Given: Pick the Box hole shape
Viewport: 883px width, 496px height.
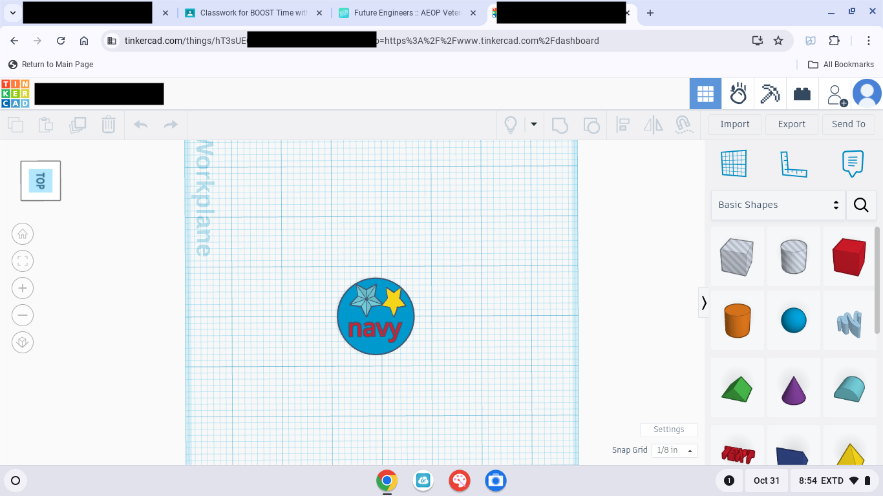Looking at the screenshot, I should tap(737, 256).
